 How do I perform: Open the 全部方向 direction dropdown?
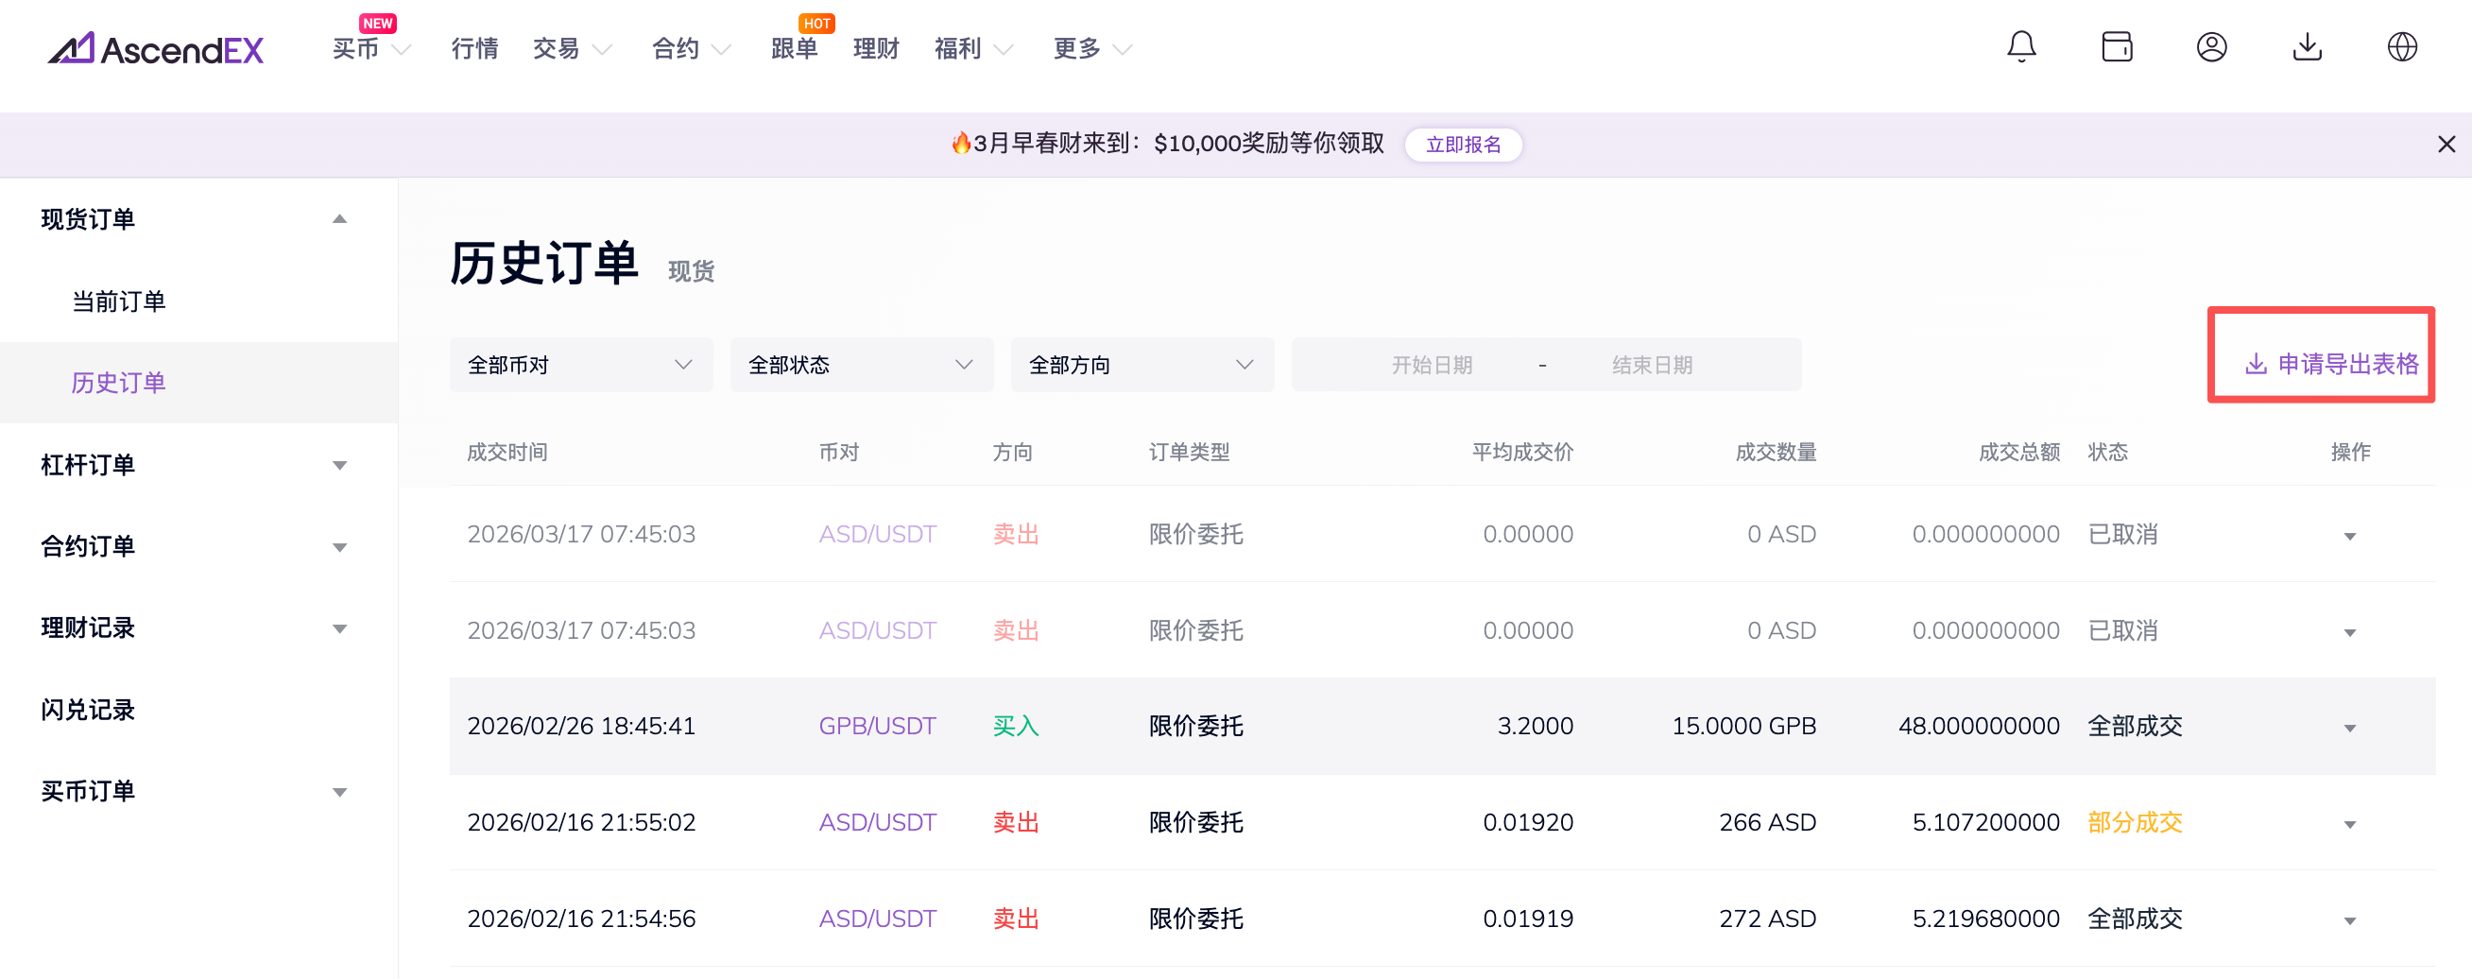coord(1141,365)
